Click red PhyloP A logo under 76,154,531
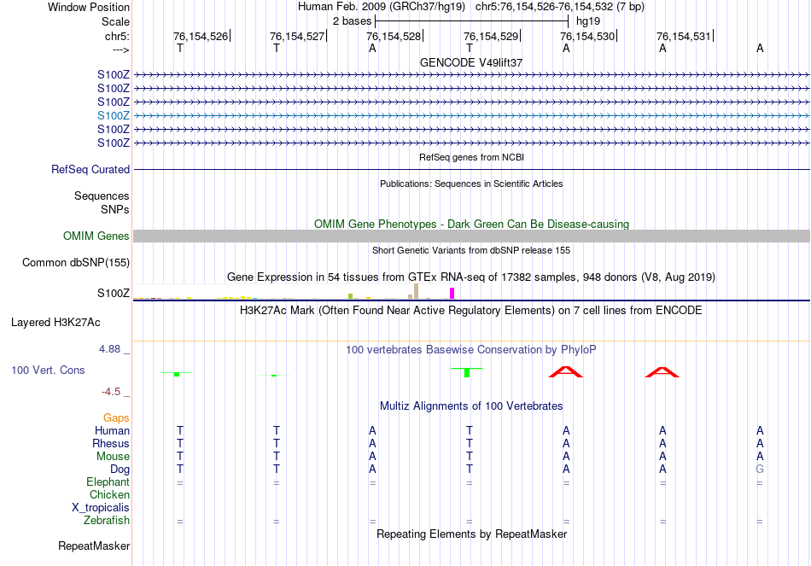The height and width of the screenshot is (566, 811). 662,372
